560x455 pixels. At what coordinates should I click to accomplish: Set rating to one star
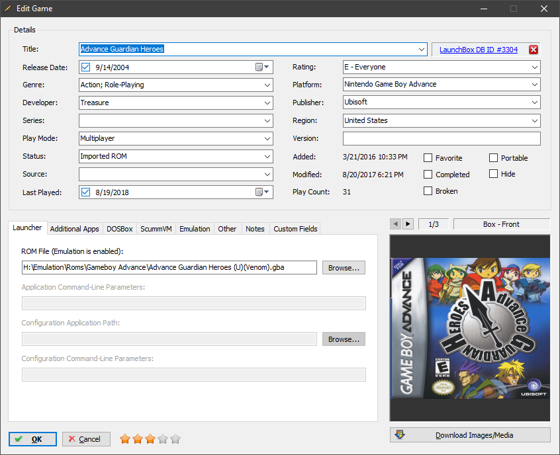(x=125, y=439)
